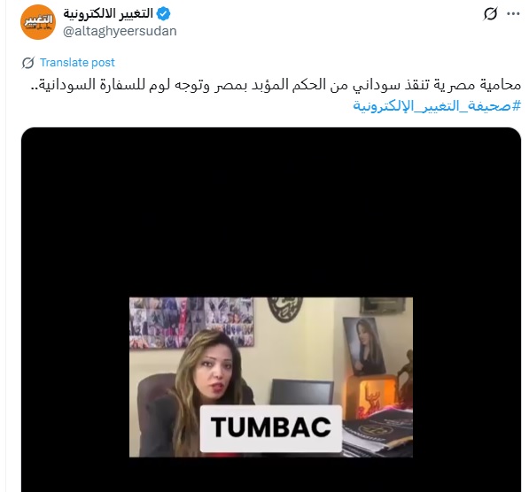Click the blue verified badge
This screenshot has height=492, width=529.
164,14
